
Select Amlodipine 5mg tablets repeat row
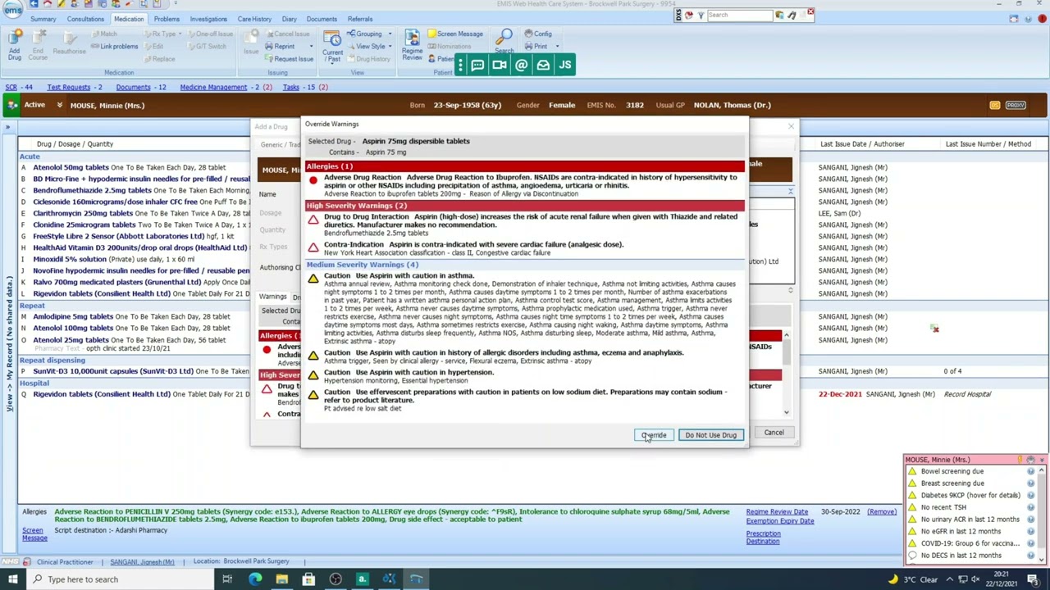135,316
